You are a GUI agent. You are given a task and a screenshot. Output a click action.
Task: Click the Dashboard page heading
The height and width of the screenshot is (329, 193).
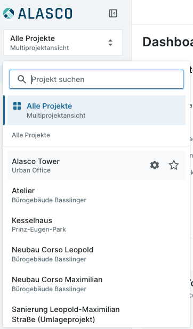pos(168,42)
